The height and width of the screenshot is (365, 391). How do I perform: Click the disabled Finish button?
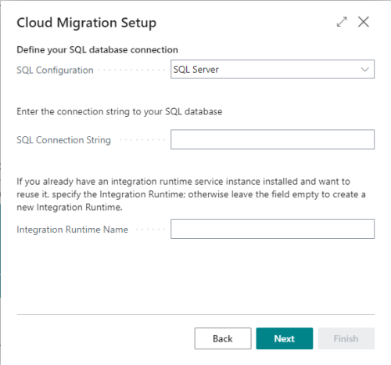346,338
